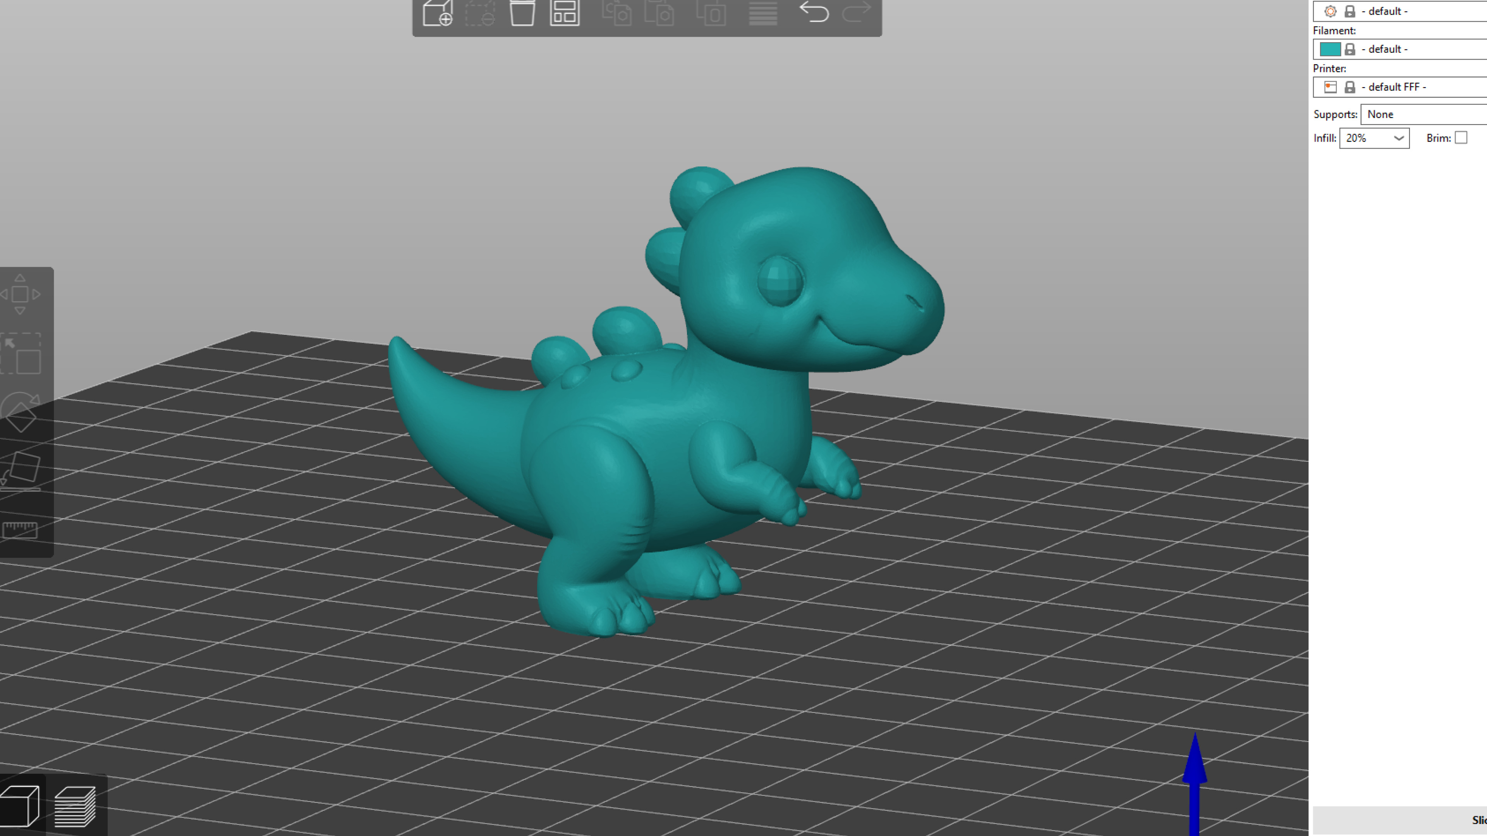
Task: Expand the Infill 20% dropdown arrow
Action: (x=1399, y=138)
